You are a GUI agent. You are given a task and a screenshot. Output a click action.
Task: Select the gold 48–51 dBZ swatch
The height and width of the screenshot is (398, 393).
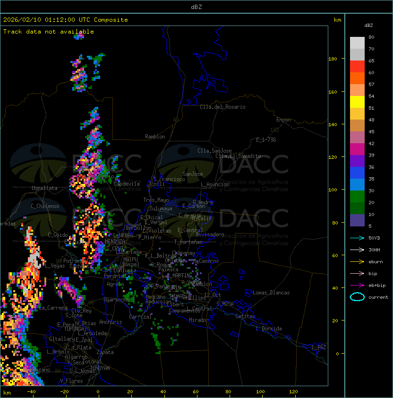click(357, 114)
